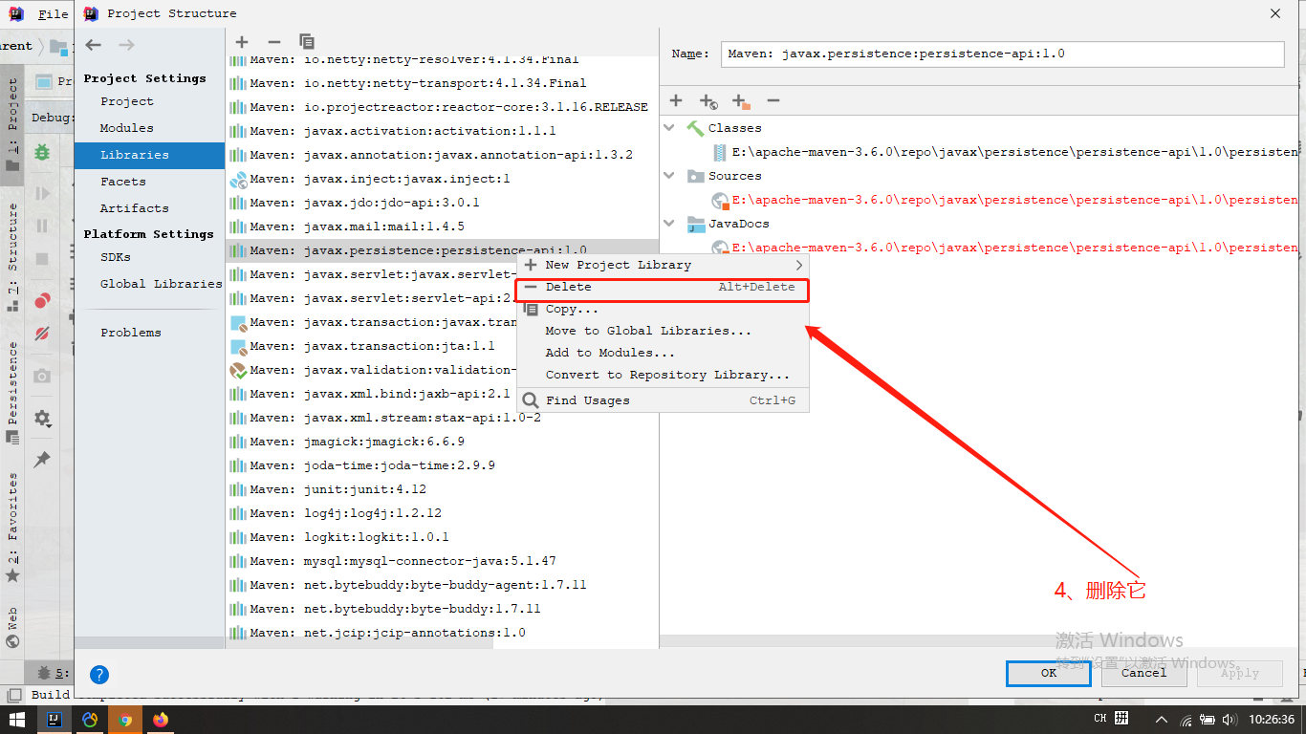Image resolution: width=1306 pixels, height=734 pixels.
Task: Click the Cancel button
Action: (1143, 673)
